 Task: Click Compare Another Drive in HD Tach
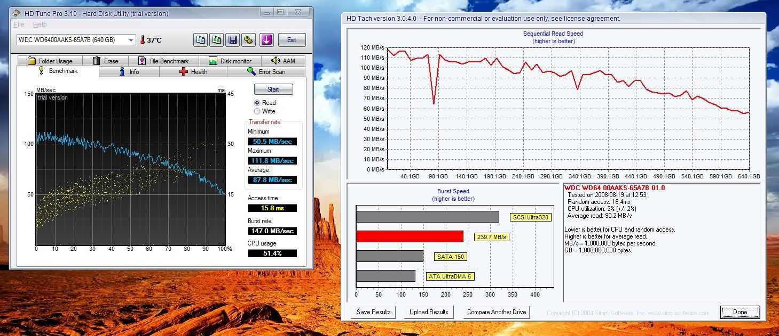[x=497, y=312]
